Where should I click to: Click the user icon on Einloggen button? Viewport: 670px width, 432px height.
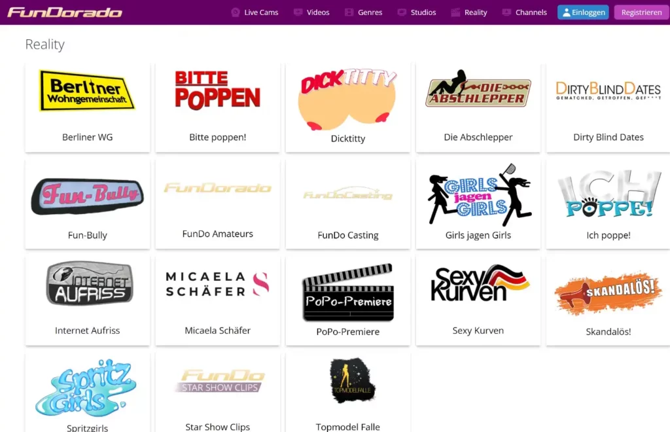pyautogui.click(x=566, y=12)
